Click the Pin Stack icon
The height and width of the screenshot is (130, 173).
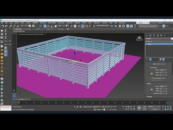(x=147, y=59)
